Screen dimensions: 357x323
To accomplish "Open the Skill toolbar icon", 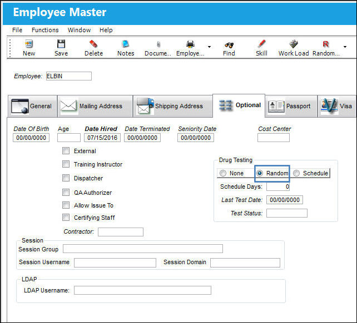I will tap(261, 44).
